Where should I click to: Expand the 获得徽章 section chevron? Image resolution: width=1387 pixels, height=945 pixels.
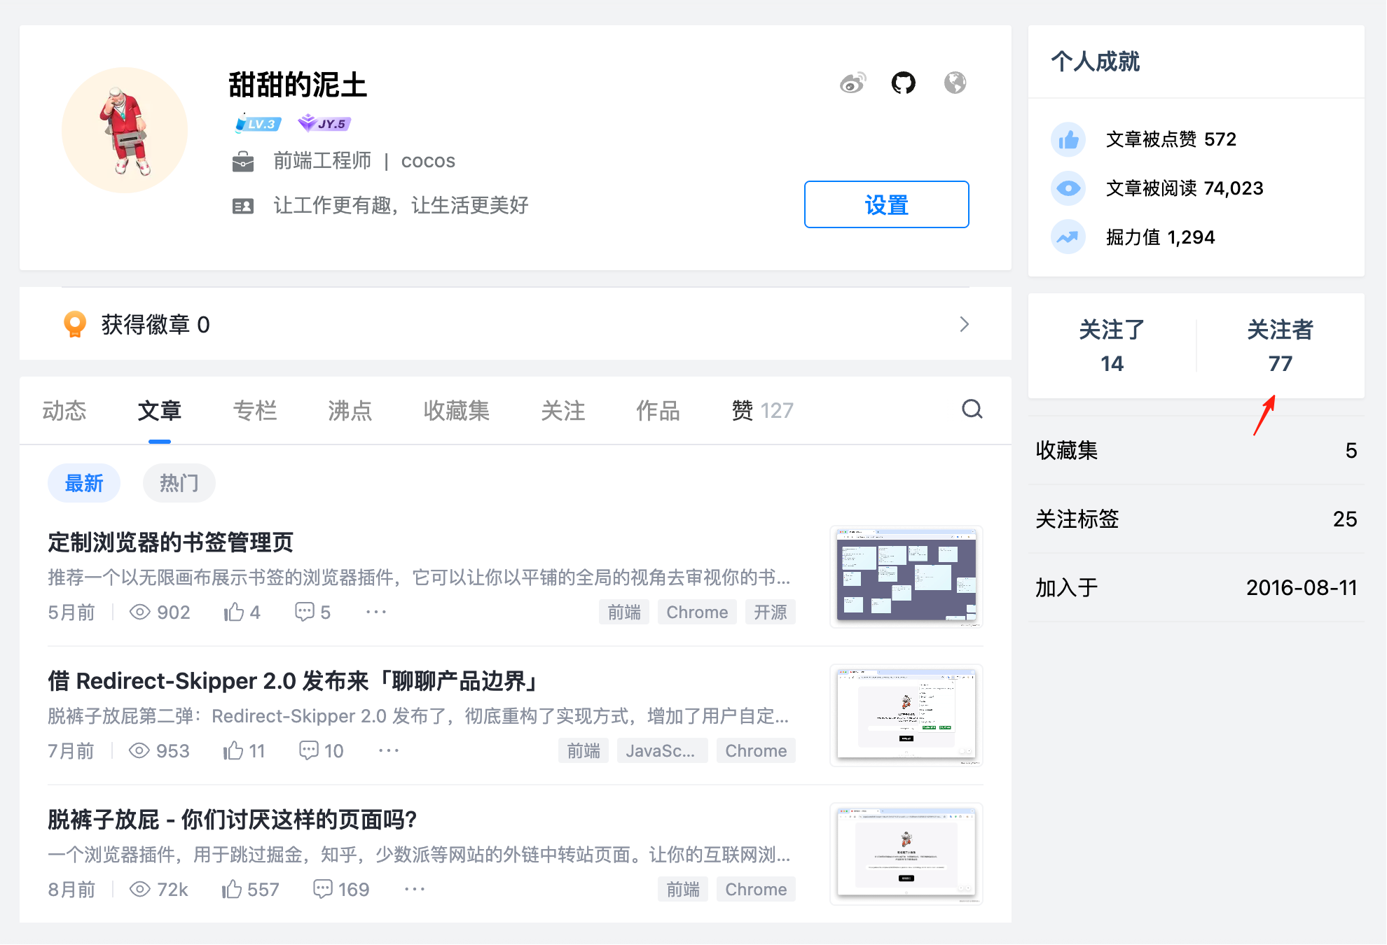coord(964,324)
